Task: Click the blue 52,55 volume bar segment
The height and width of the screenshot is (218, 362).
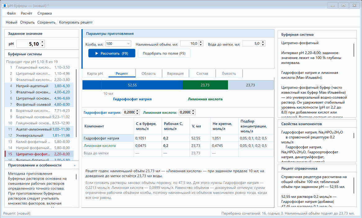Action: (x=132, y=85)
